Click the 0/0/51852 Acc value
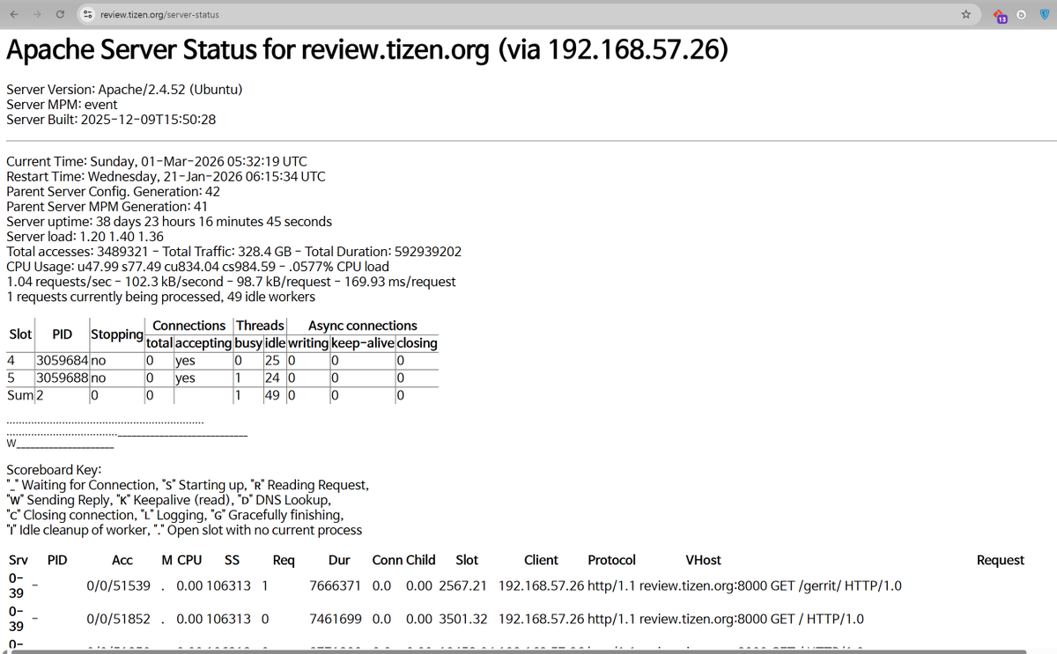Image resolution: width=1057 pixels, height=654 pixels. [x=118, y=619]
